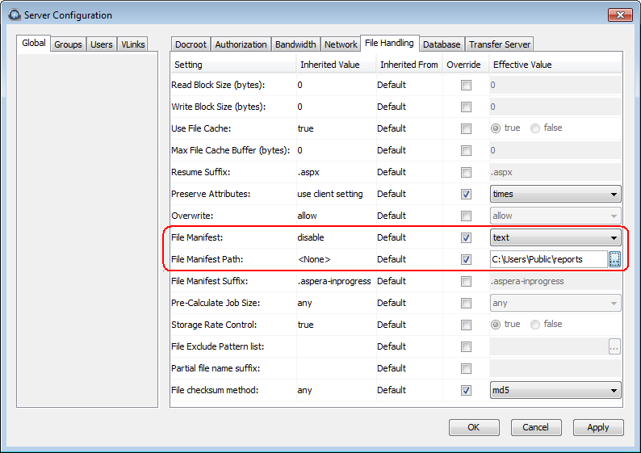Expand the File Manifest dropdown showing text
Viewport: 641px width, 453px height.
click(555, 237)
